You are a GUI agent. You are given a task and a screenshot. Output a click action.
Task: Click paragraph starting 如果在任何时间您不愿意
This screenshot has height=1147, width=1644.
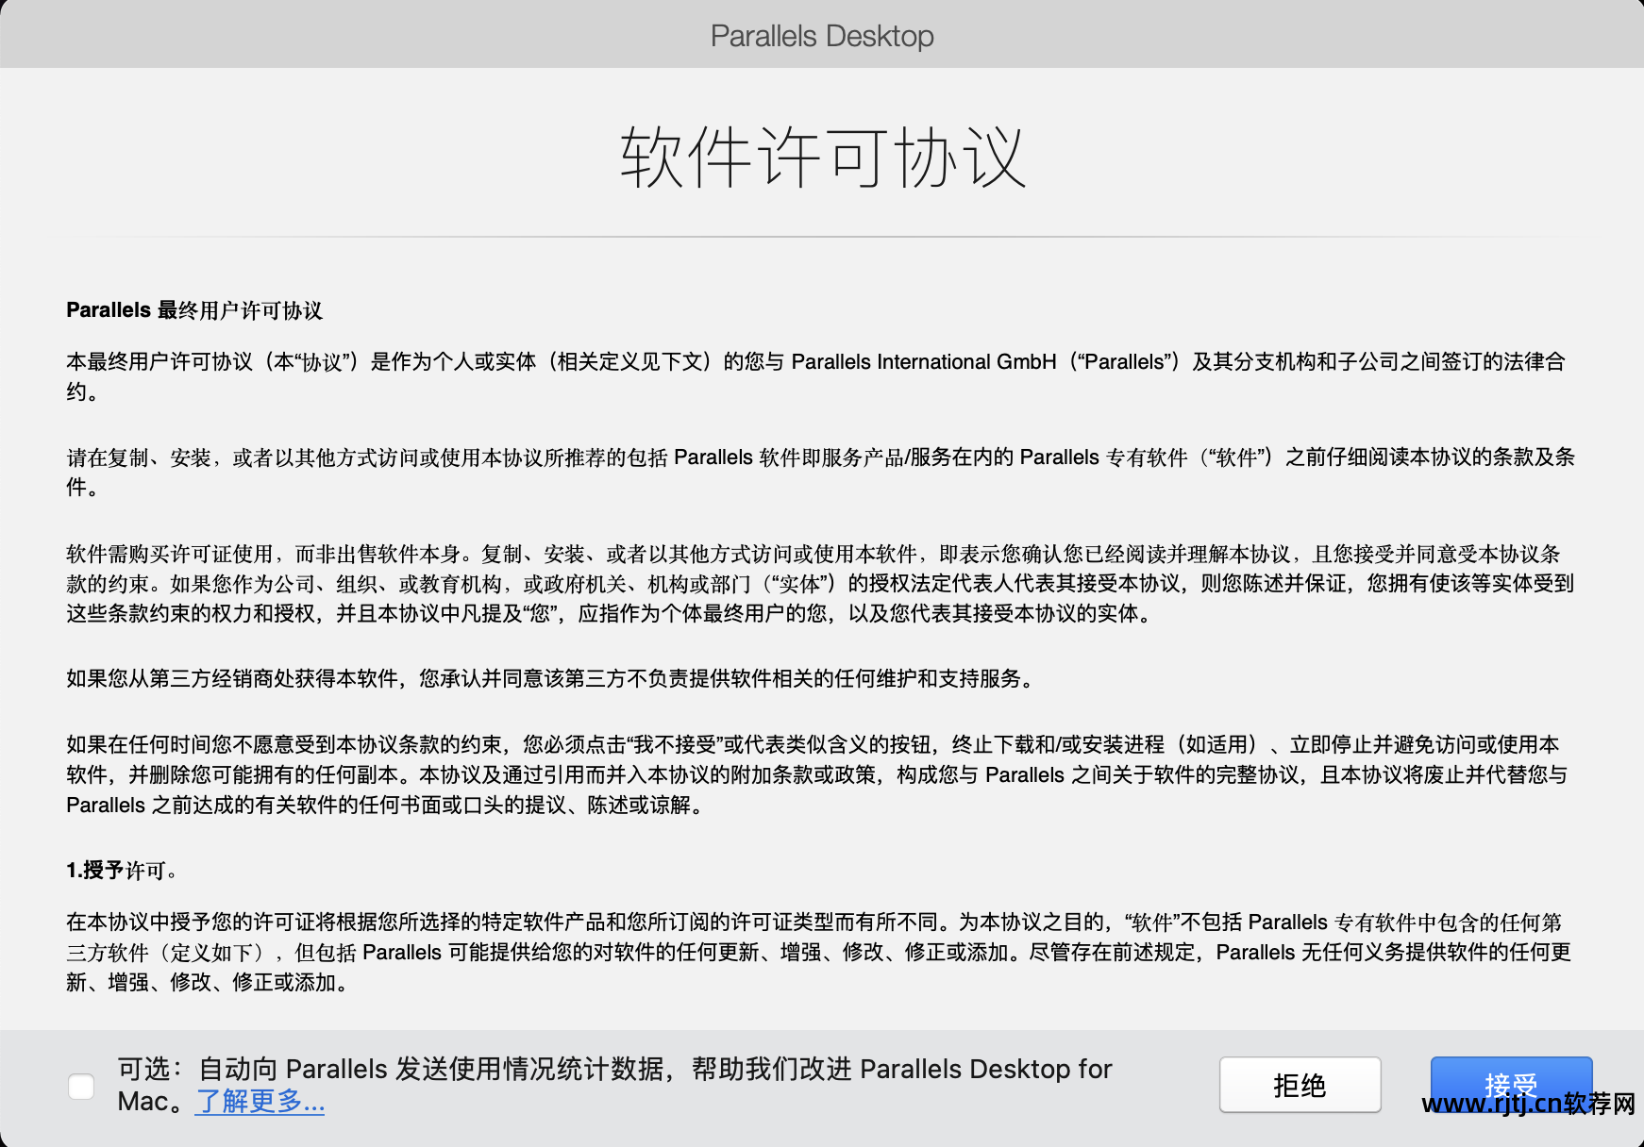pyautogui.click(x=816, y=774)
